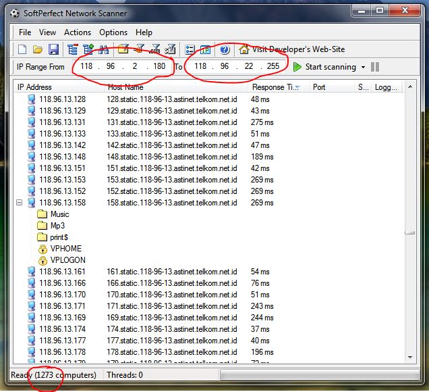
Task: Click the 196 ms response time cell
Action: point(262,352)
